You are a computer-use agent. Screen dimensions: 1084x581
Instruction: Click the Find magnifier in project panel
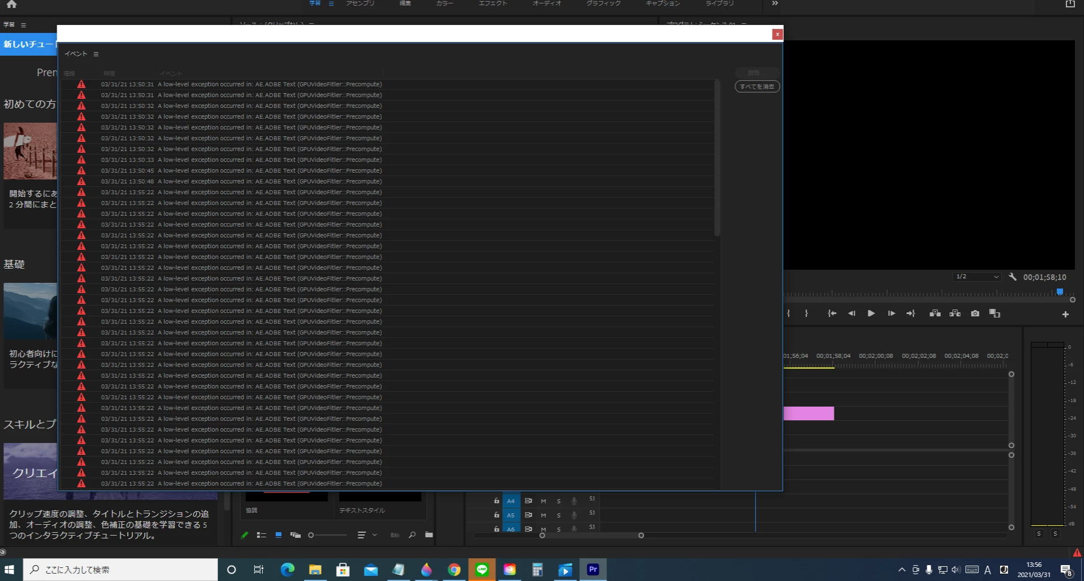coord(412,535)
